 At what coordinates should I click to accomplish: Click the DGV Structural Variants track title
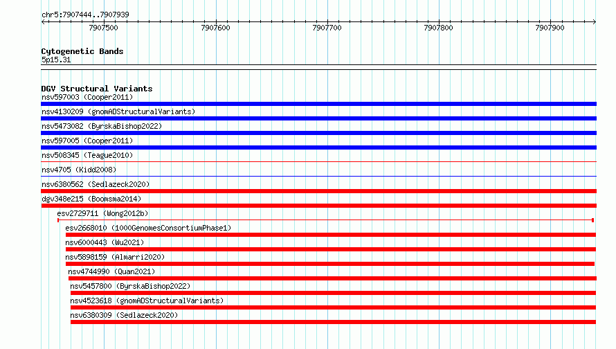97,89
